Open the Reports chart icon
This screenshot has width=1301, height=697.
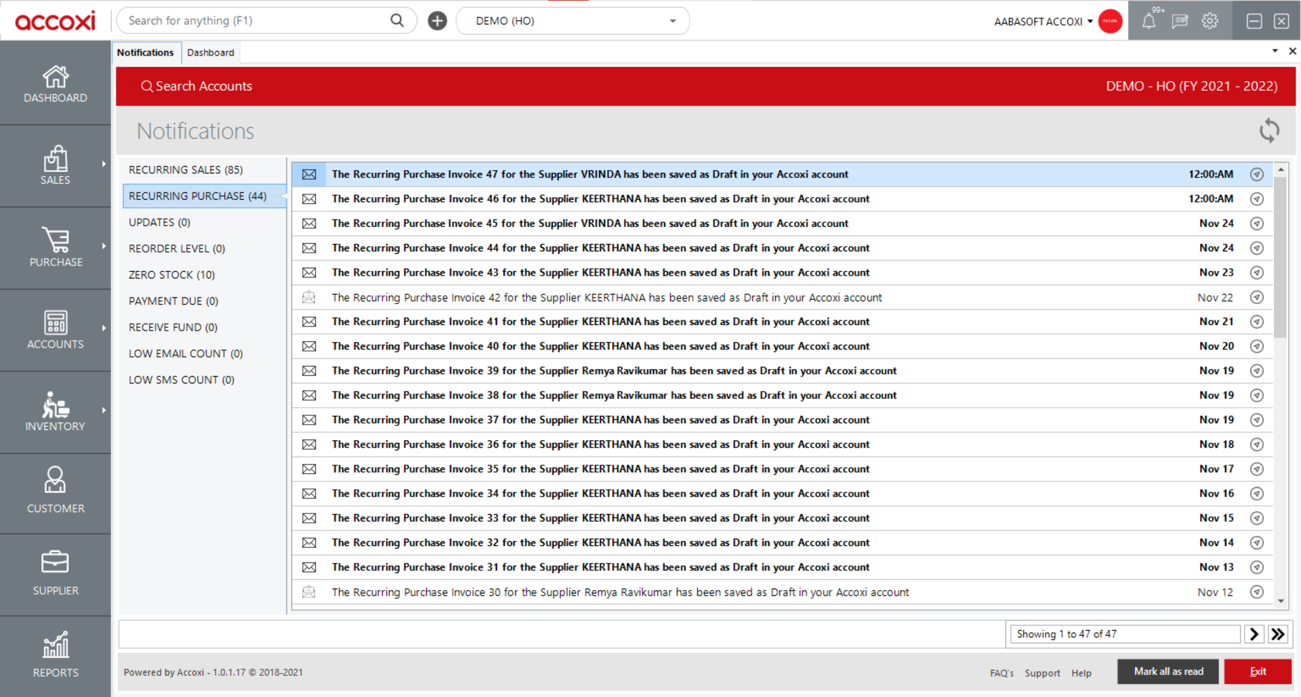[x=56, y=644]
